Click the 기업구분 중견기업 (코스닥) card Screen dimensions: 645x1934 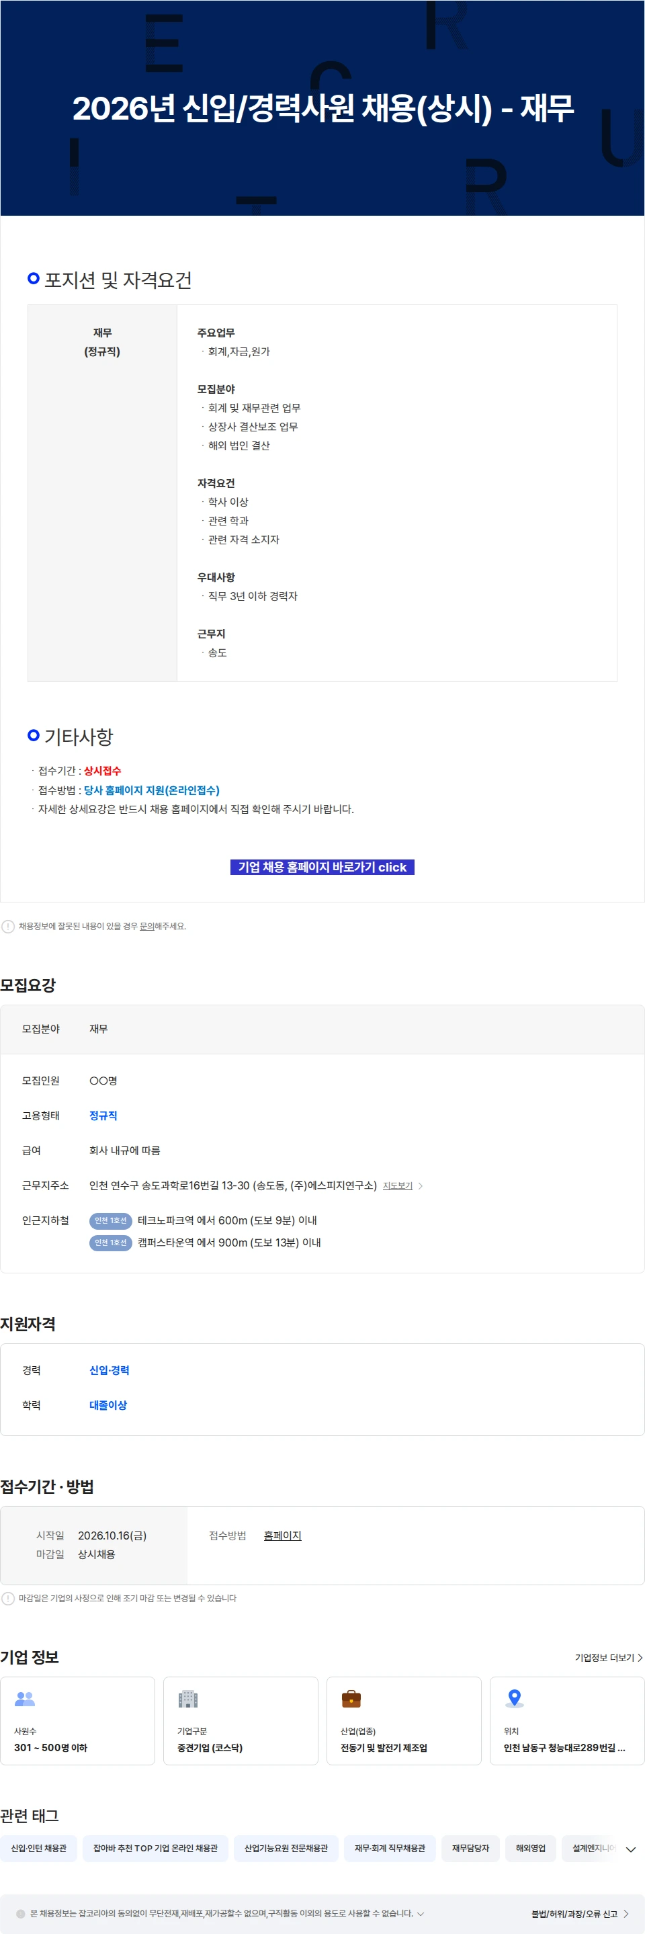pyautogui.click(x=241, y=1721)
